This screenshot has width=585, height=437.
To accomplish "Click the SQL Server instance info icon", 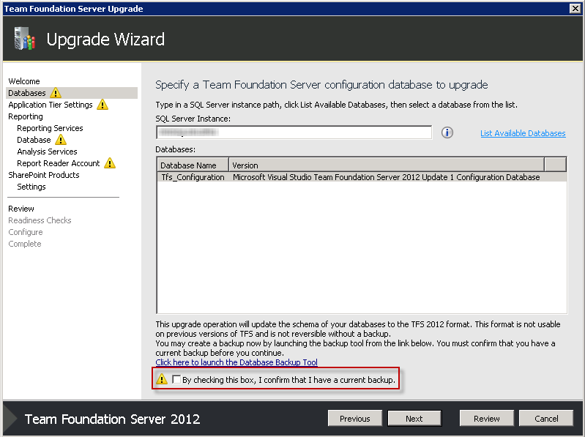I will click(447, 132).
